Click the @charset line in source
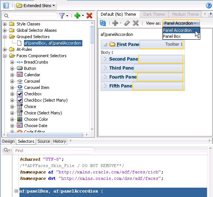Image resolution: width=213 pixels, height=197 pixels. point(42,159)
